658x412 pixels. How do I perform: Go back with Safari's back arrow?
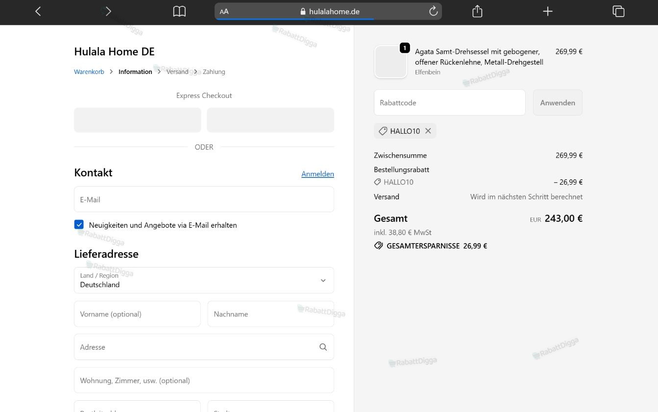coord(38,11)
